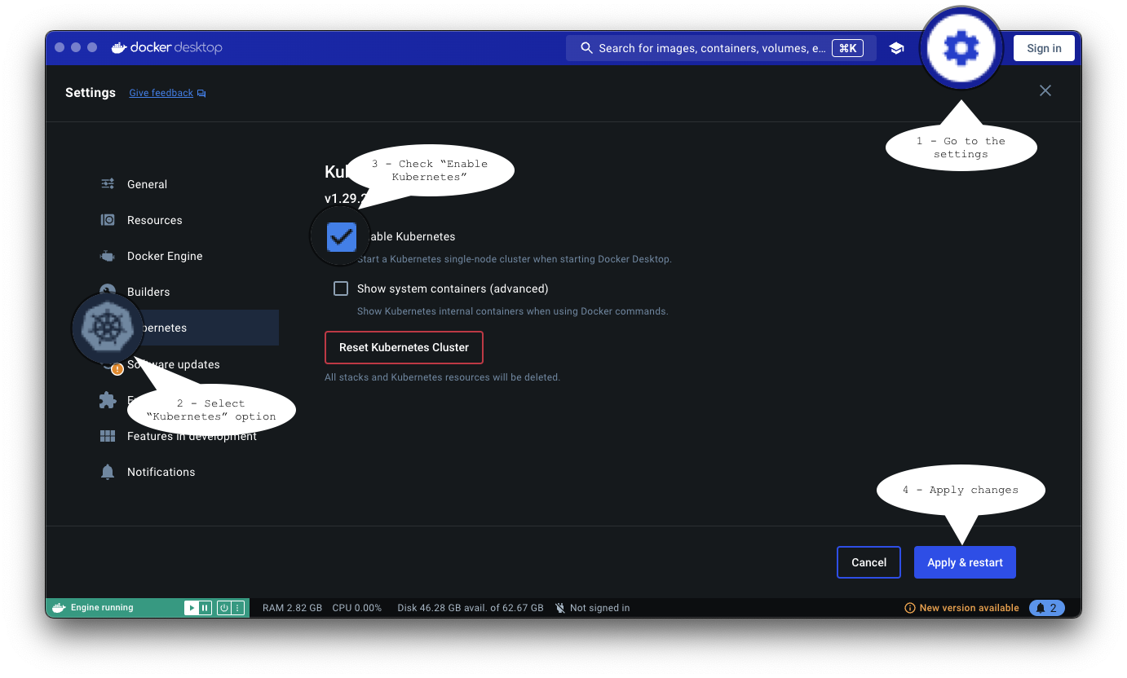Click the engine Start play icon in the status bar

click(x=191, y=608)
